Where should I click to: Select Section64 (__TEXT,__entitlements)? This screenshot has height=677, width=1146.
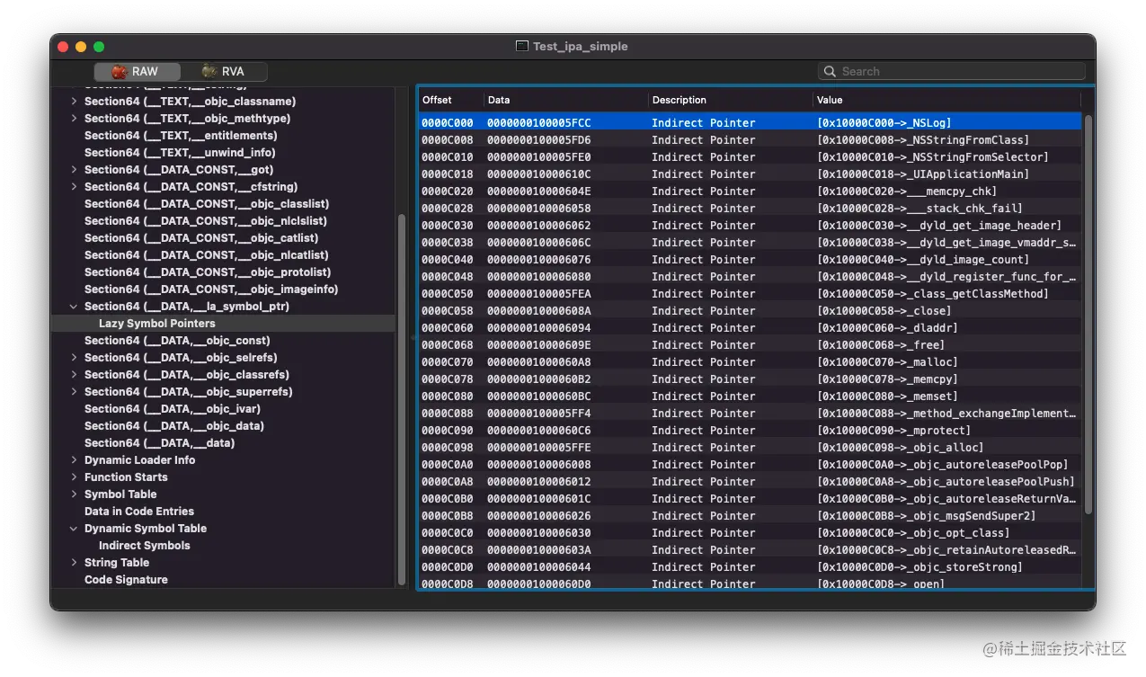(181, 136)
